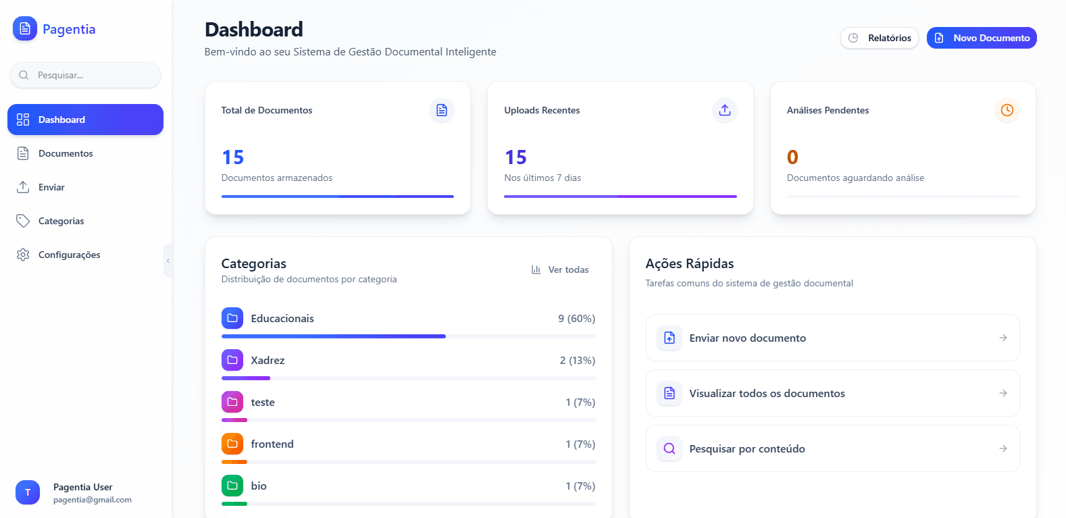Image resolution: width=1066 pixels, height=518 pixels.
Task: Select Enviar in the sidebar menu
Action: [51, 187]
